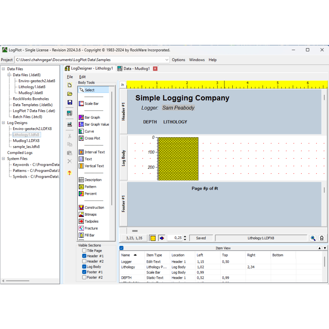Click the padlock lock icon
329x329 pixels.
pyautogui.click(x=322, y=238)
